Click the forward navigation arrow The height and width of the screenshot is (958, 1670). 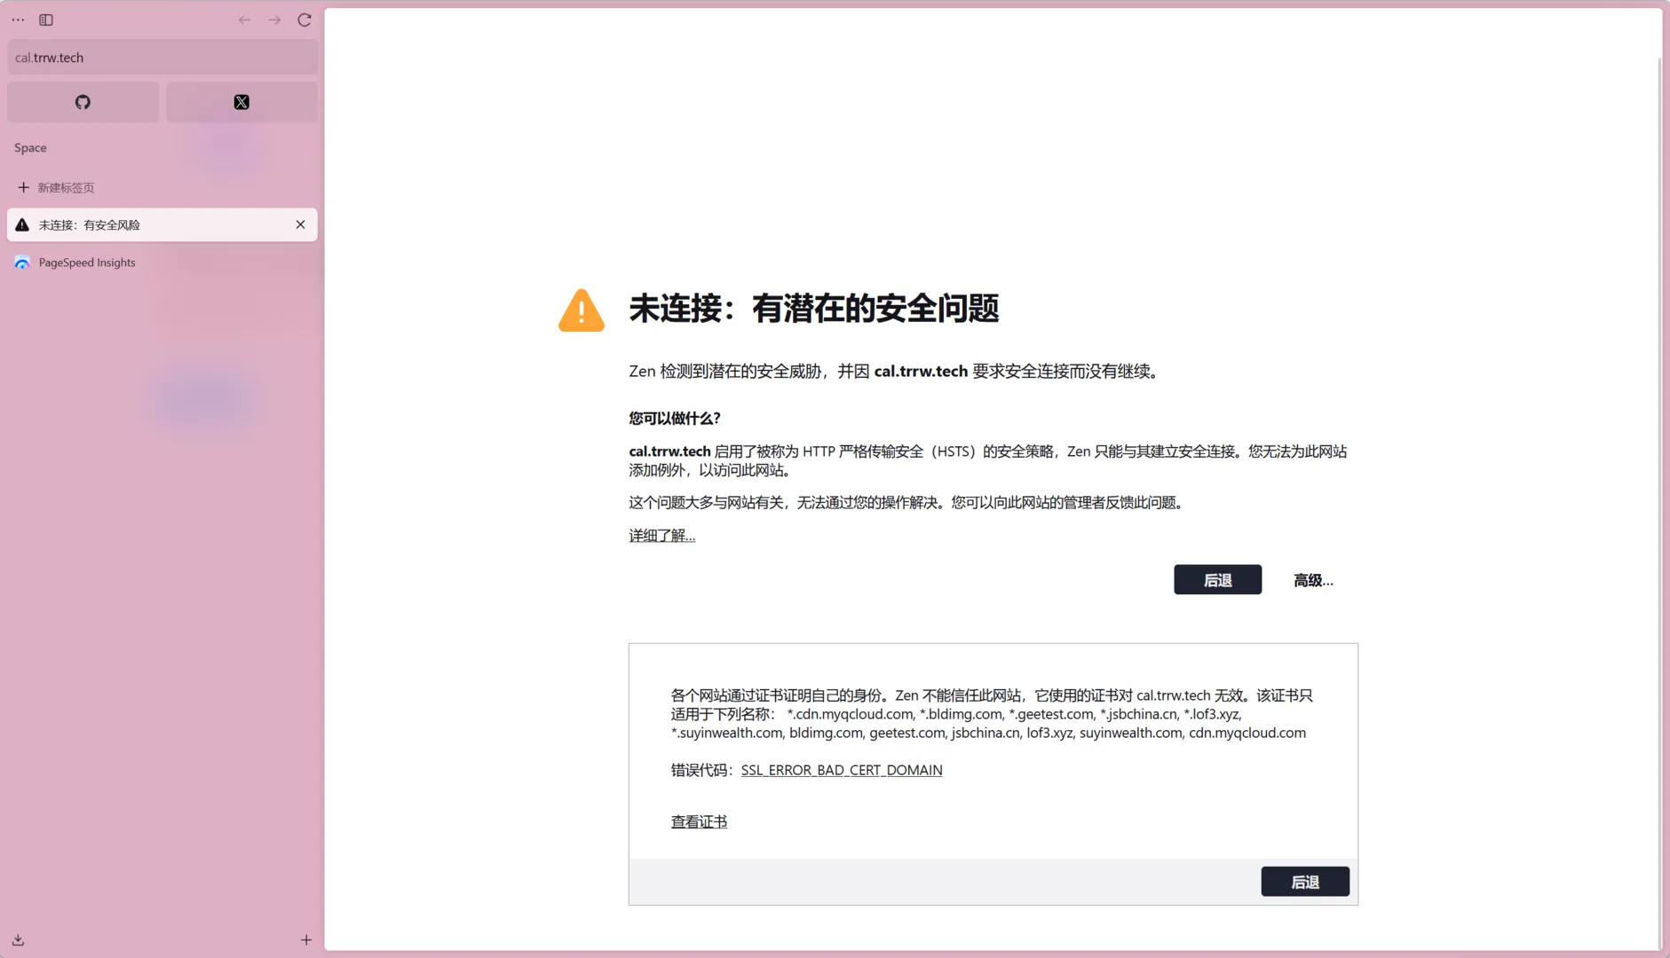(x=274, y=20)
